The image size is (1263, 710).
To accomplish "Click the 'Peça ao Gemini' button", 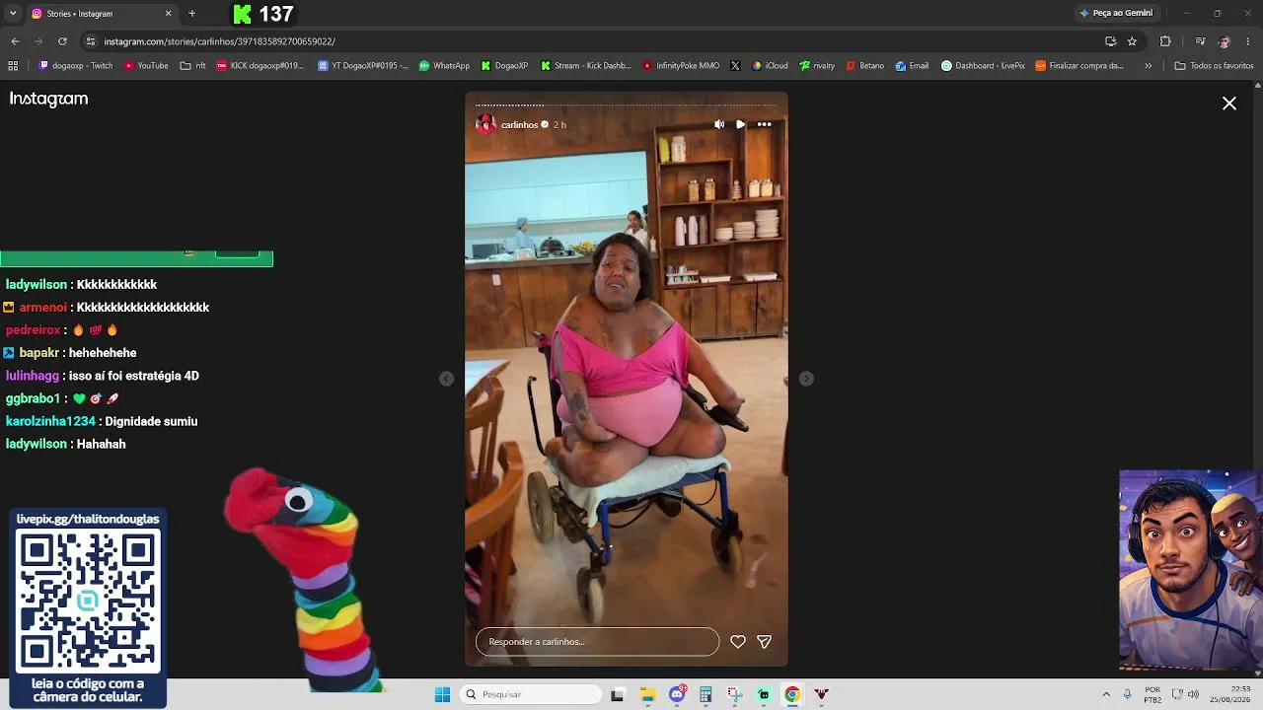I will [1116, 14].
